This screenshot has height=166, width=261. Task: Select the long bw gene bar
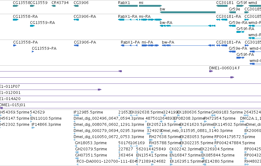click(x=188, y=12)
